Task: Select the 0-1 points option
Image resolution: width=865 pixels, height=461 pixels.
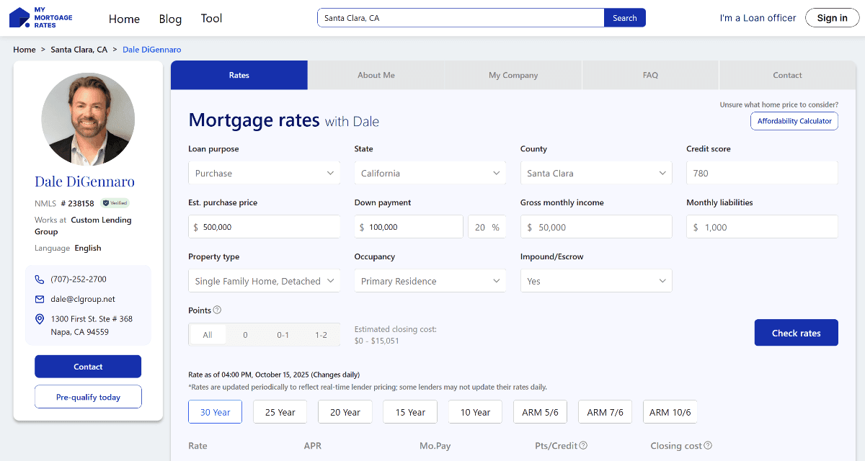Action: click(283, 335)
